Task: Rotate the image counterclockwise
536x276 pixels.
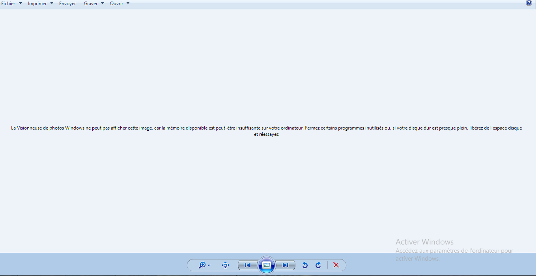Action: tap(305, 265)
